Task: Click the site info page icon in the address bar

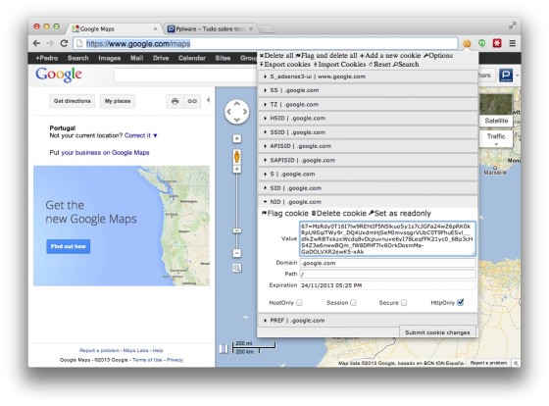Action: tap(79, 43)
